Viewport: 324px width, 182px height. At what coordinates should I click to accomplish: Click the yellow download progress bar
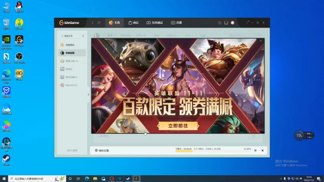(x=184, y=151)
